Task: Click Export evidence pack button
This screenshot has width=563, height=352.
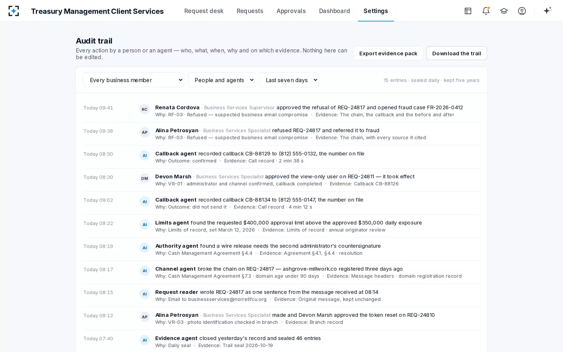Action: pyautogui.click(x=388, y=53)
